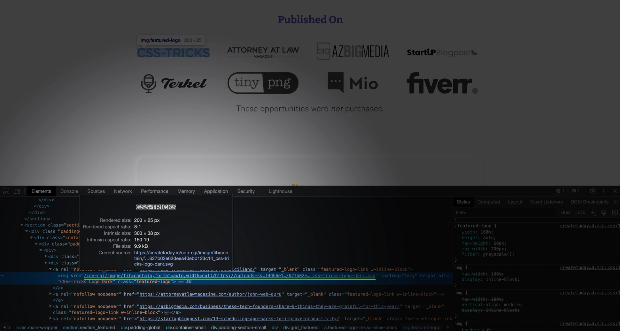Select div.container-small breadcrumb

[186, 327]
